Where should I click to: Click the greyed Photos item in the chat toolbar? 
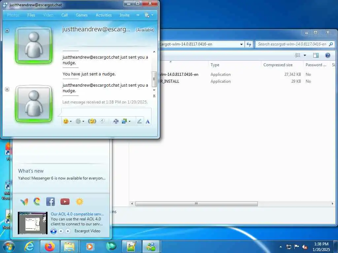click(13, 15)
